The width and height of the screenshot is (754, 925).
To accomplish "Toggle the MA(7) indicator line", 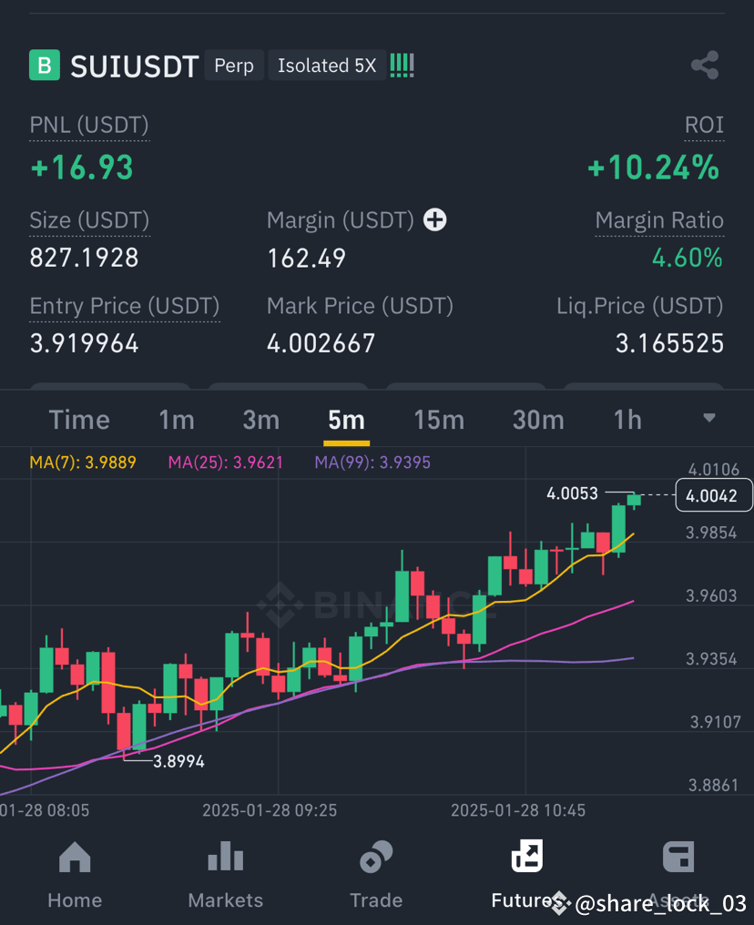I will point(83,462).
